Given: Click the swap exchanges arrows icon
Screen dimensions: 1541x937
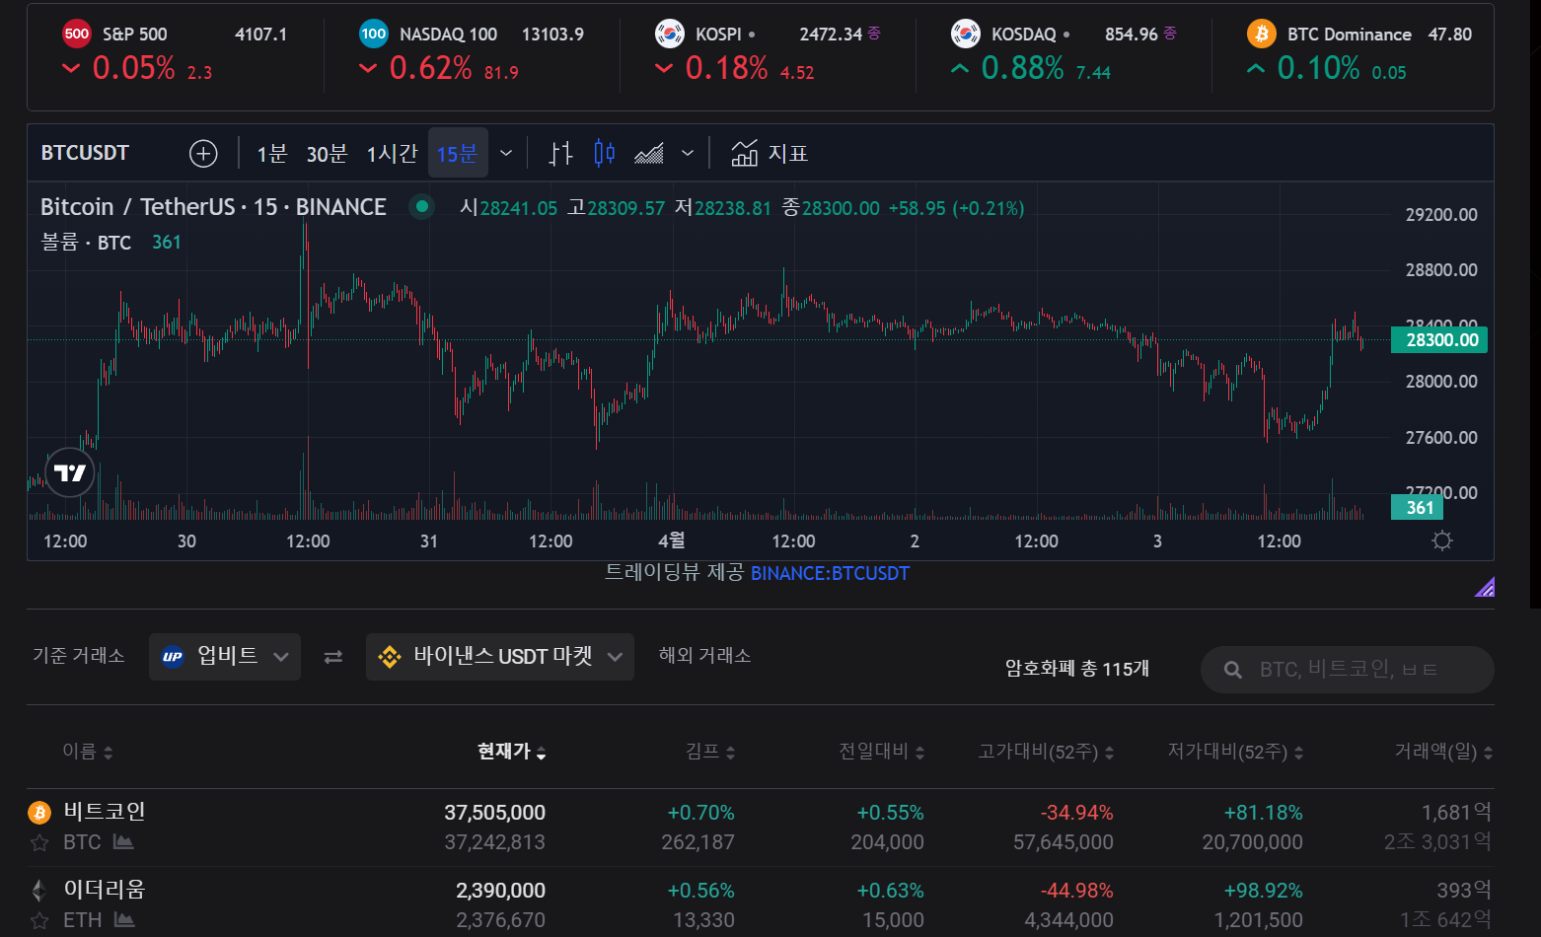Looking at the screenshot, I should tap(333, 657).
